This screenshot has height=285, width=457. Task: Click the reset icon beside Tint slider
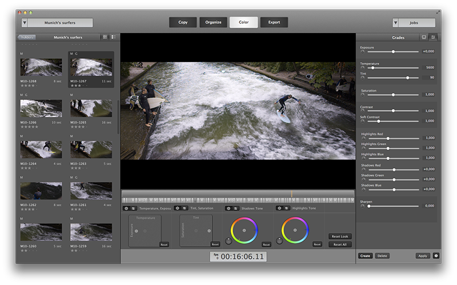pyautogui.click(x=363, y=78)
